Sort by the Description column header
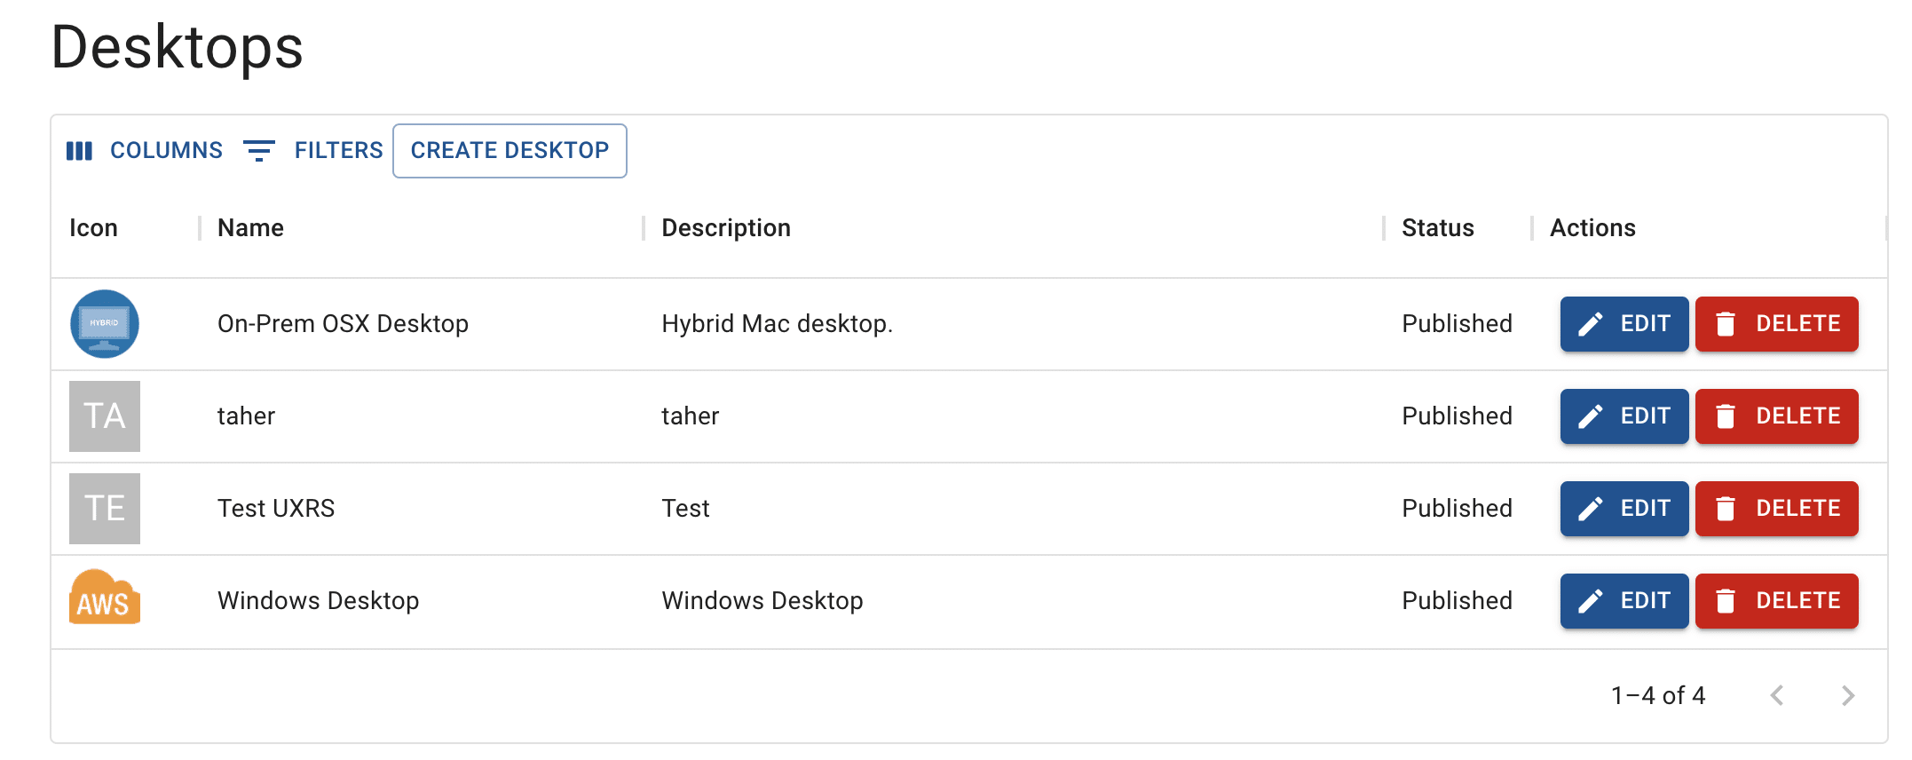1912x760 pixels. click(726, 228)
